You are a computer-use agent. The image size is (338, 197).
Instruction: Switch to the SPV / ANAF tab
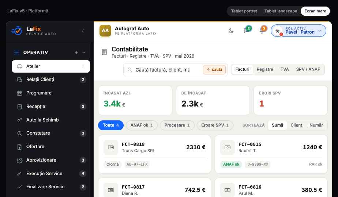308,69
